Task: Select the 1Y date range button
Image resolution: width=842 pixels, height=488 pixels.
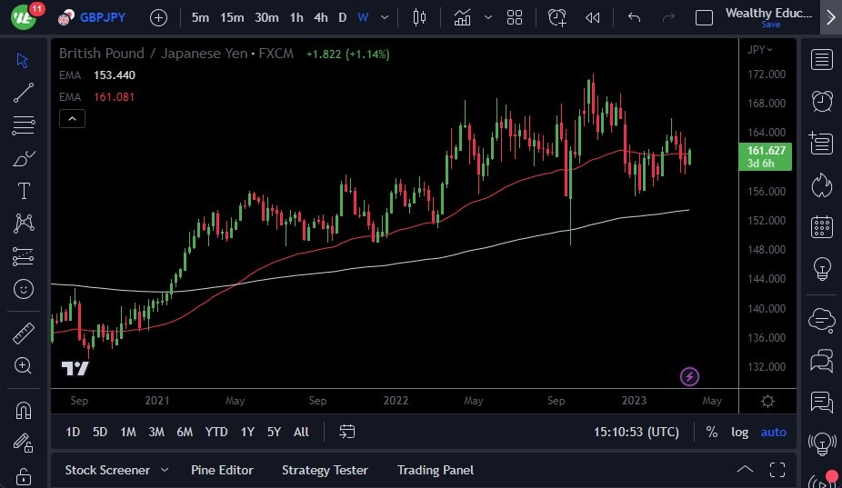Action: tap(247, 432)
